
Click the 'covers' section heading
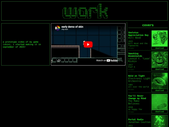coord(148,25)
